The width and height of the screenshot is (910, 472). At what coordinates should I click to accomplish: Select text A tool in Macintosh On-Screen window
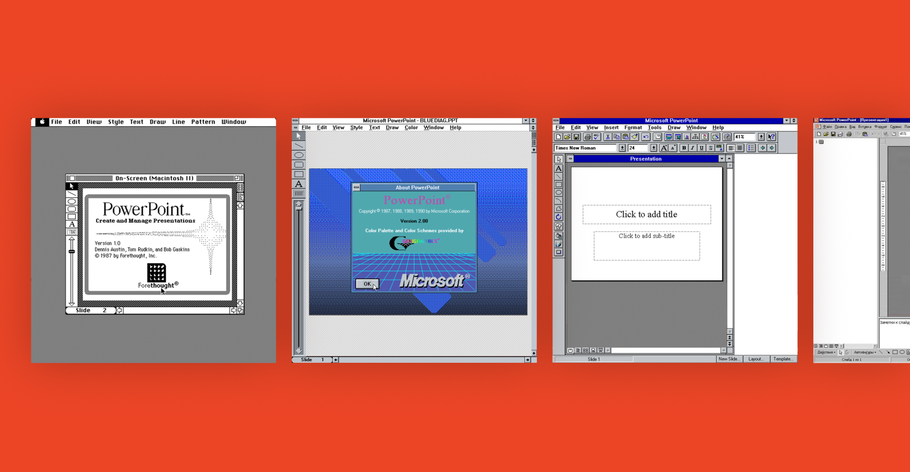click(72, 224)
